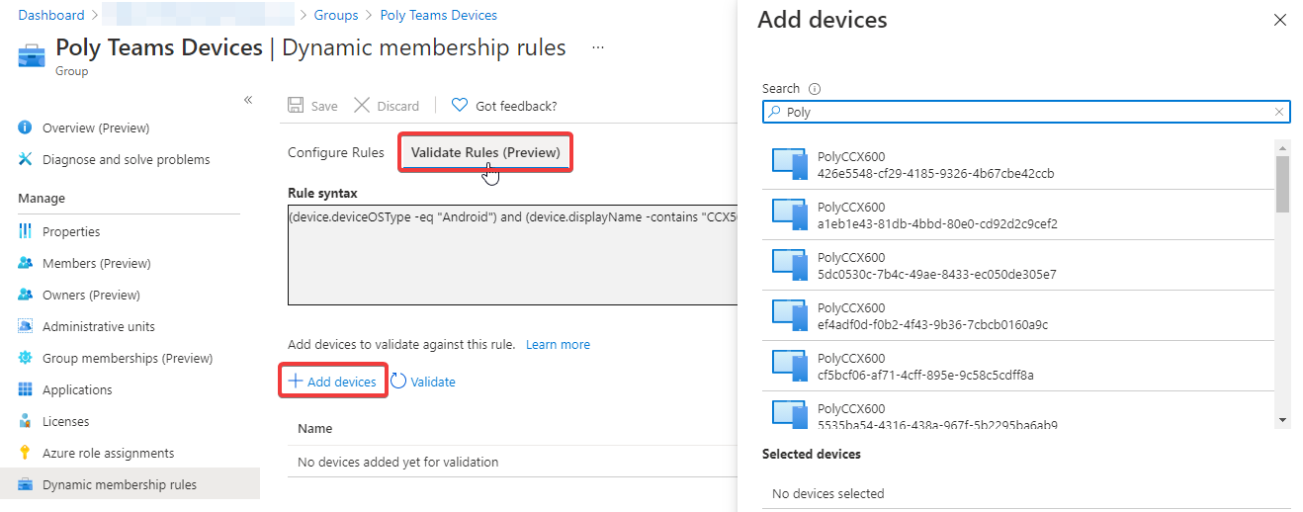Click the 'No devices selected' text
The height and width of the screenshot is (512, 1303).
[827, 493]
